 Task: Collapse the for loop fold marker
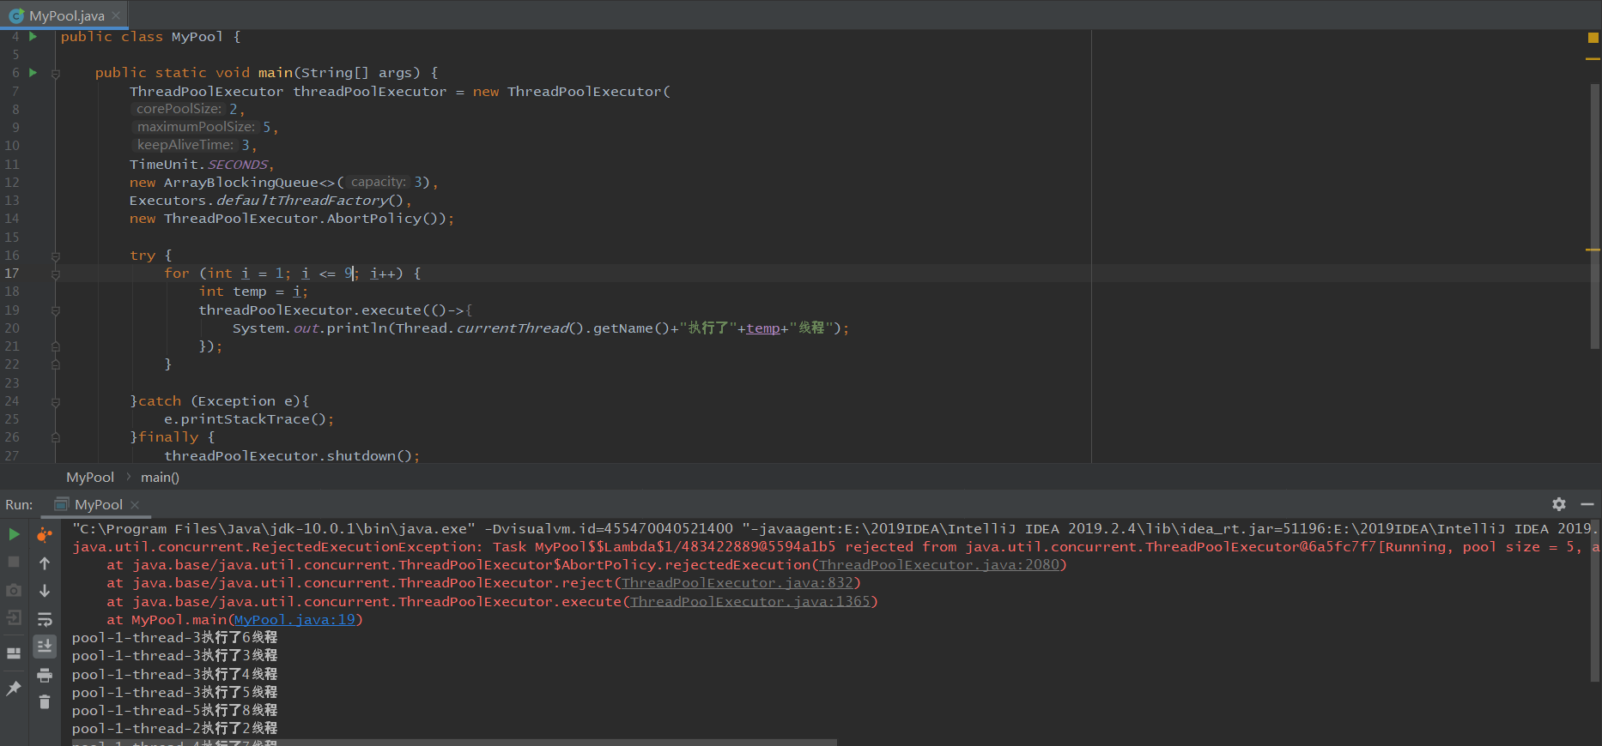click(x=55, y=274)
